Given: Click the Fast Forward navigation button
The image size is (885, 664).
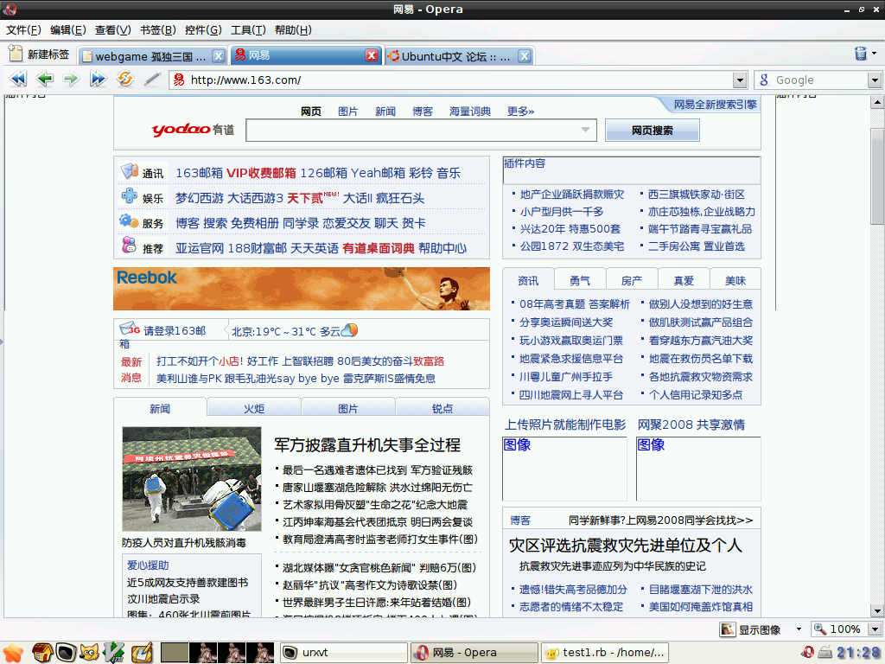Looking at the screenshot, I should [x=99, y=79].
